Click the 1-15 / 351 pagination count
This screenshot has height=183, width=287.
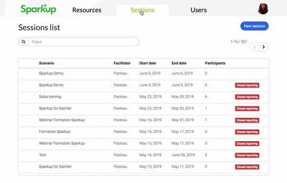(239, 41)
